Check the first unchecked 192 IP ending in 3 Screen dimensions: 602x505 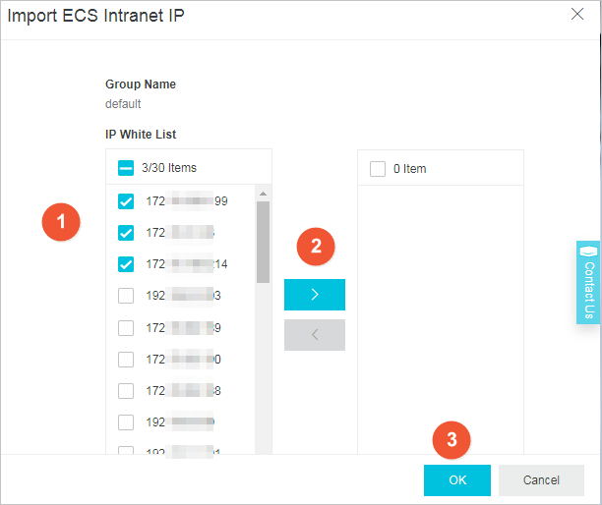coord(126,296)
